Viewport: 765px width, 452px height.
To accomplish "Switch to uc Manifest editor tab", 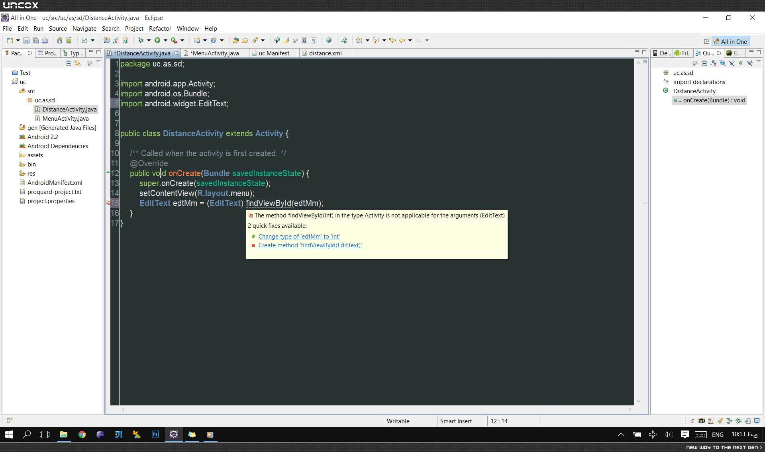I will point(274,53).
